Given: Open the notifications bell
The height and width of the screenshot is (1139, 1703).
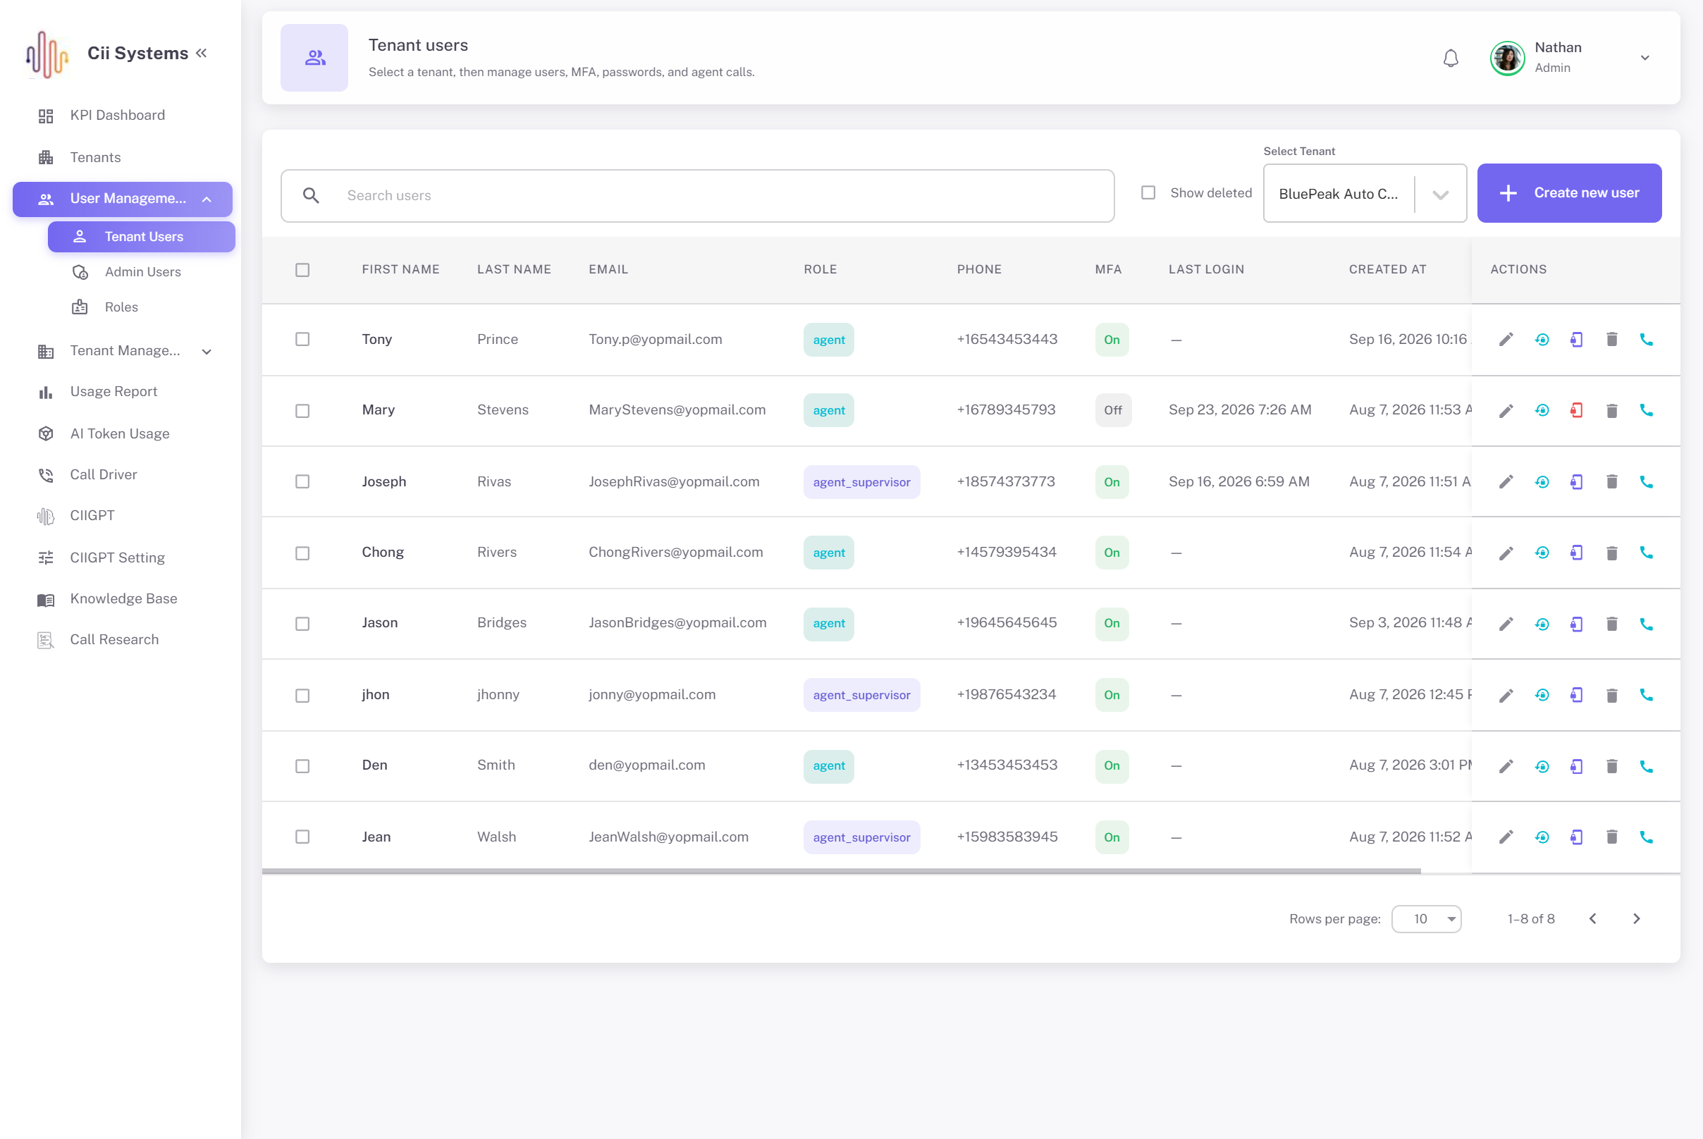Looking at the screenshot, I should [x=1450, y=58].
